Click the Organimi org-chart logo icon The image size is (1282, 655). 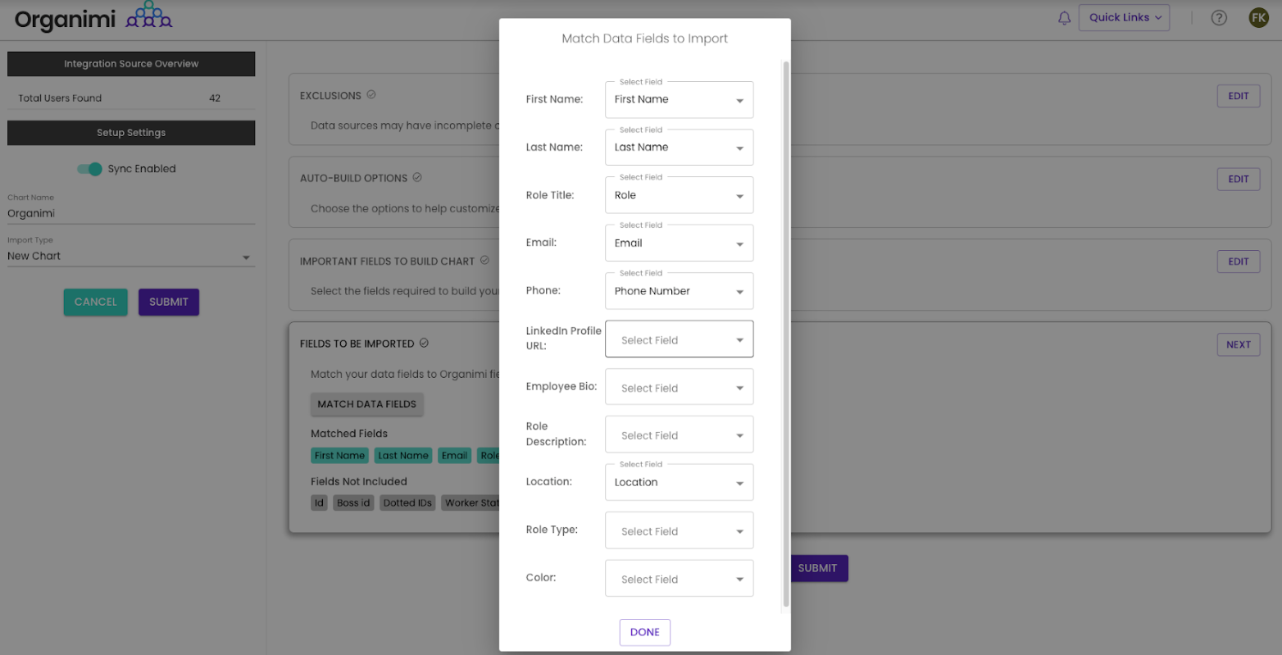[148, 17]
